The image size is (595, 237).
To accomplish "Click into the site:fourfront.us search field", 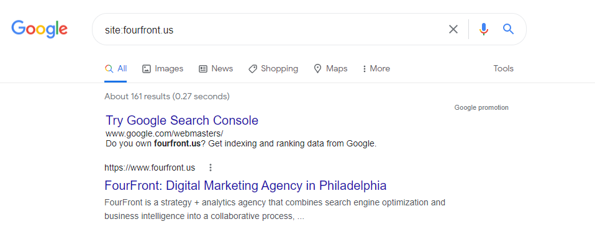I will [270, 30].
